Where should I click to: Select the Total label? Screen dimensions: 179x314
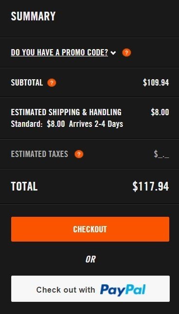click(24, 186)
